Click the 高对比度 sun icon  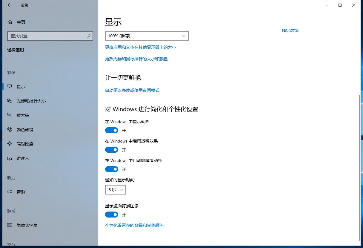coord(10,144)
